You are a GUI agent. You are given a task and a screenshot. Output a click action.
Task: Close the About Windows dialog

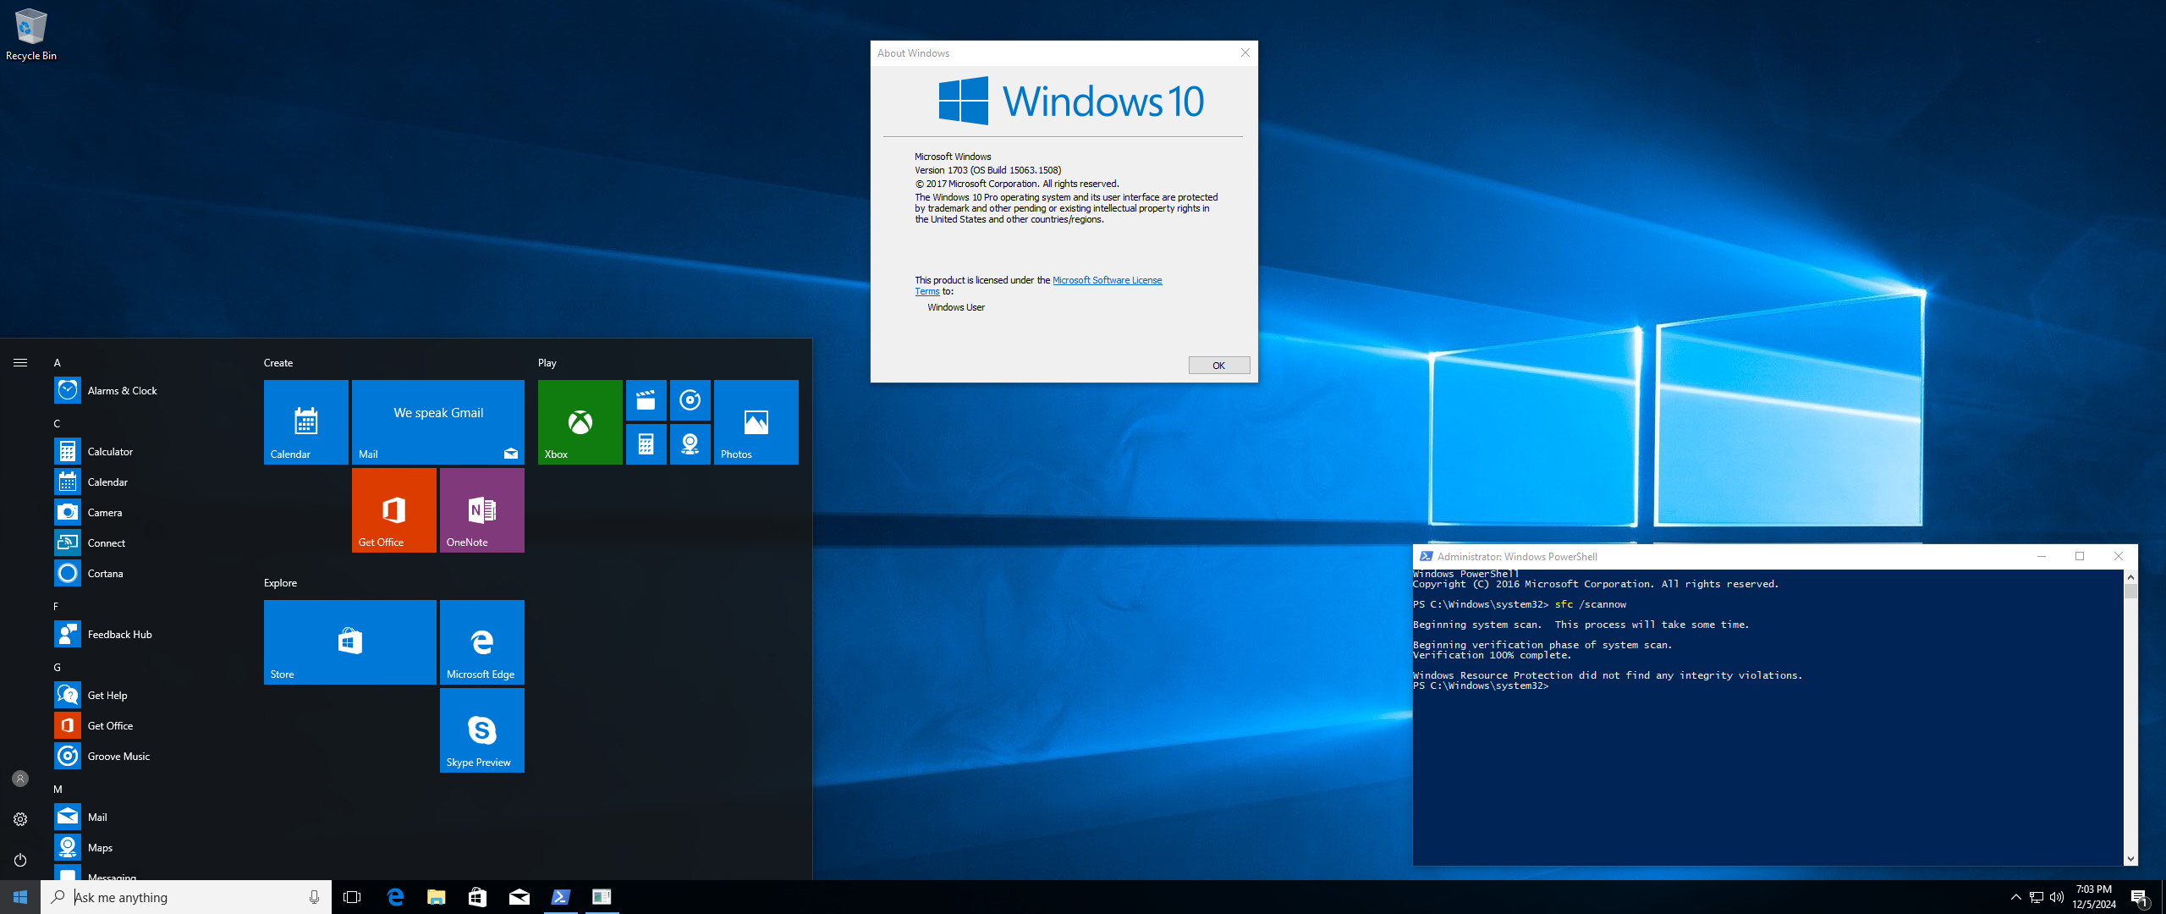click(x=1245, y=52)
